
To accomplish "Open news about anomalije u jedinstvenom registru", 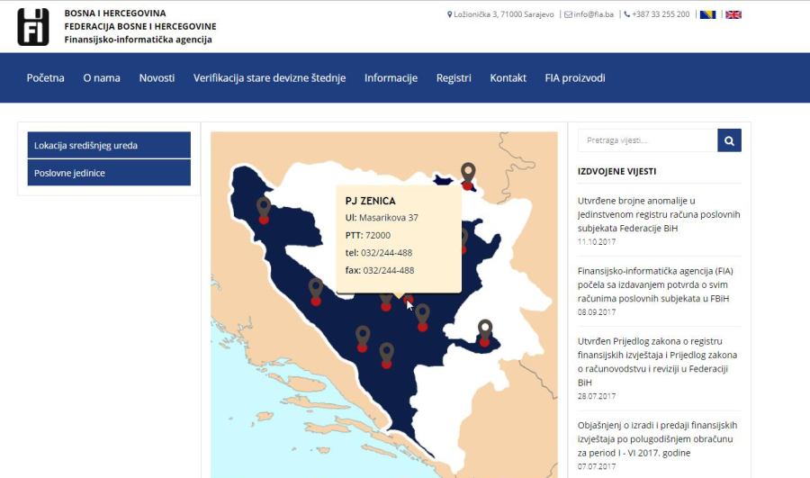I will click(658, 214).
